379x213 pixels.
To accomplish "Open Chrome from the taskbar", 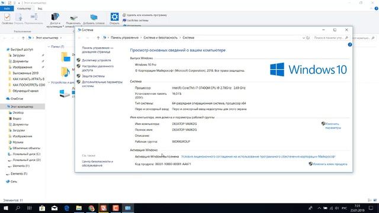I will 91,208.
